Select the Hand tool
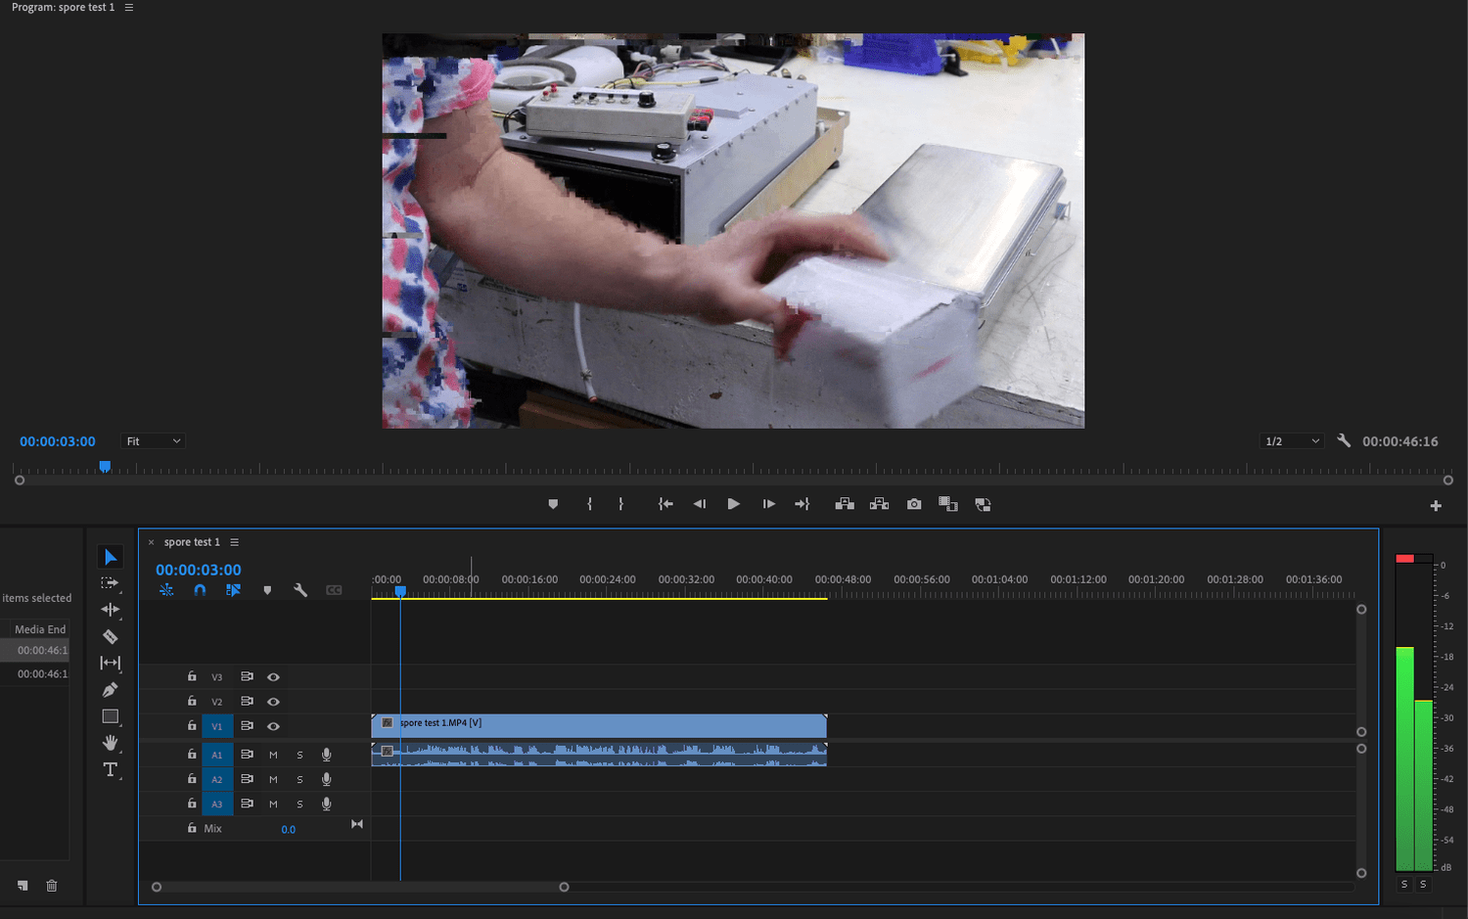This screenshot has width=1468, height=919. [x=111, y=743]
